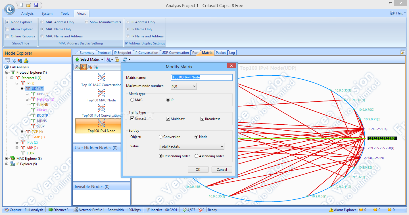Expand the IP Explorer (5) tree node
This screenshot has width=409, height=215.
[7, 164]
